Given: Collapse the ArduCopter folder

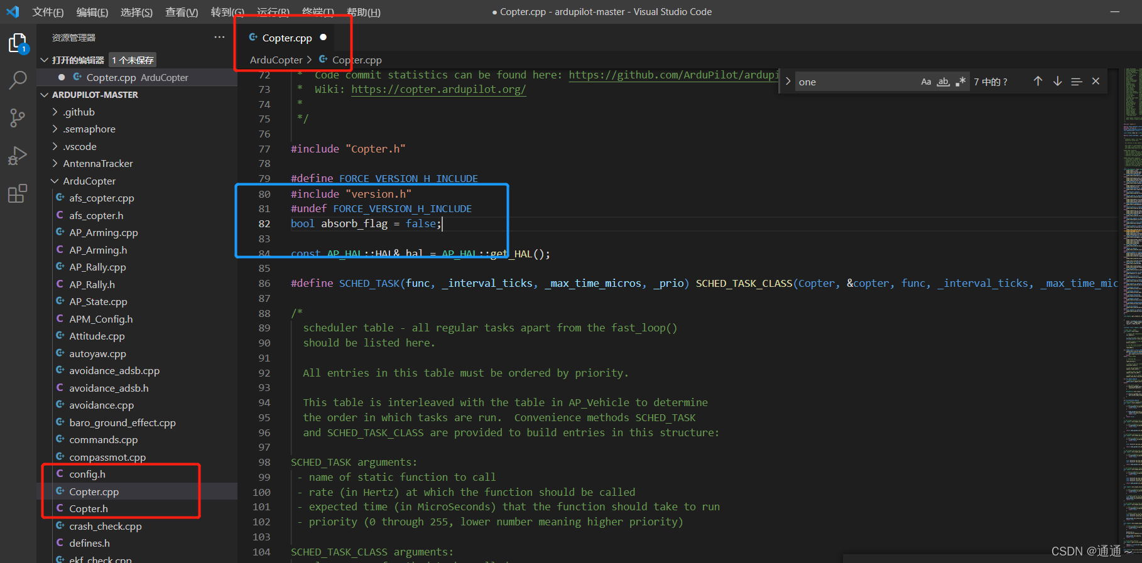Looking at the screenshot, I should coord(137,181).
